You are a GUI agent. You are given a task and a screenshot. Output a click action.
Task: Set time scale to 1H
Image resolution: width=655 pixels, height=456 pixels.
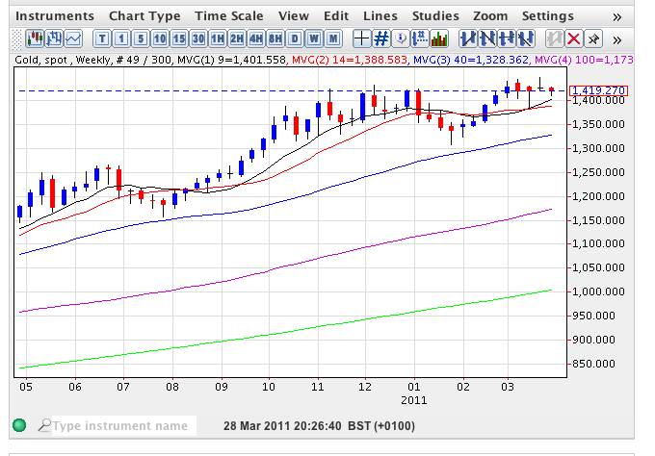click(x=218, y=39)
